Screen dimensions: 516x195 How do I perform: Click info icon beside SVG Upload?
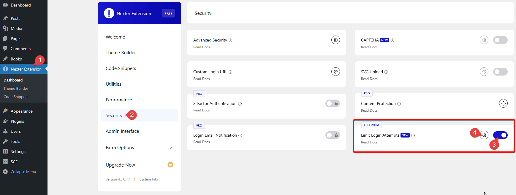pos(386,72)
